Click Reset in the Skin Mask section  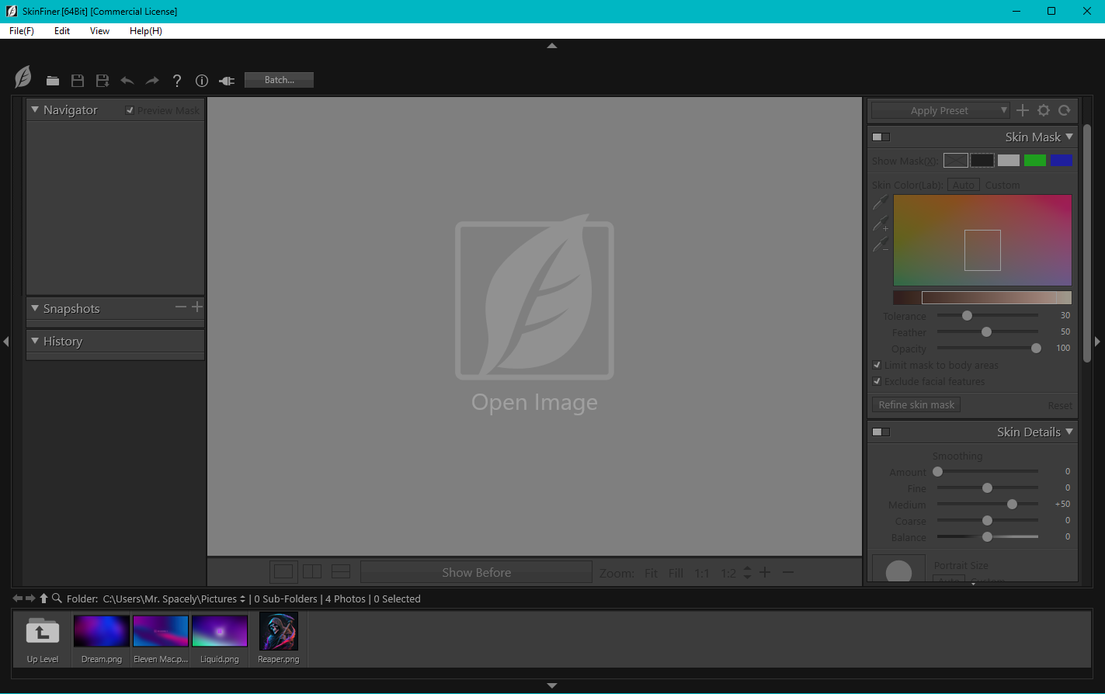[x=1060, y=405]
